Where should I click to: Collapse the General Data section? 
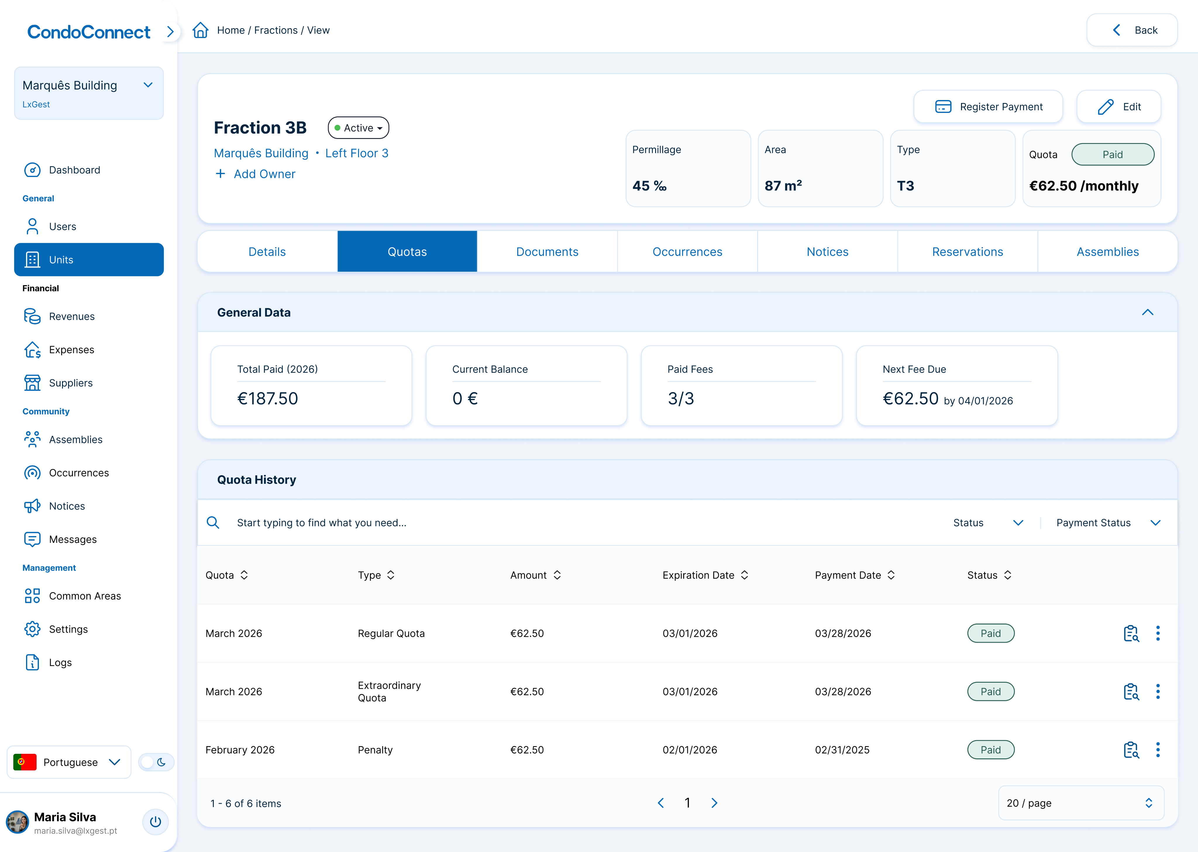pyautogui.click(x=1148, y=313)
